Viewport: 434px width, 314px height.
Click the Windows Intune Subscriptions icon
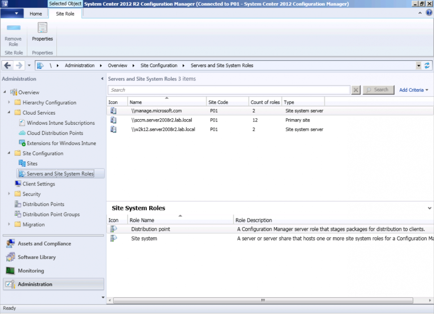(22, 123)
